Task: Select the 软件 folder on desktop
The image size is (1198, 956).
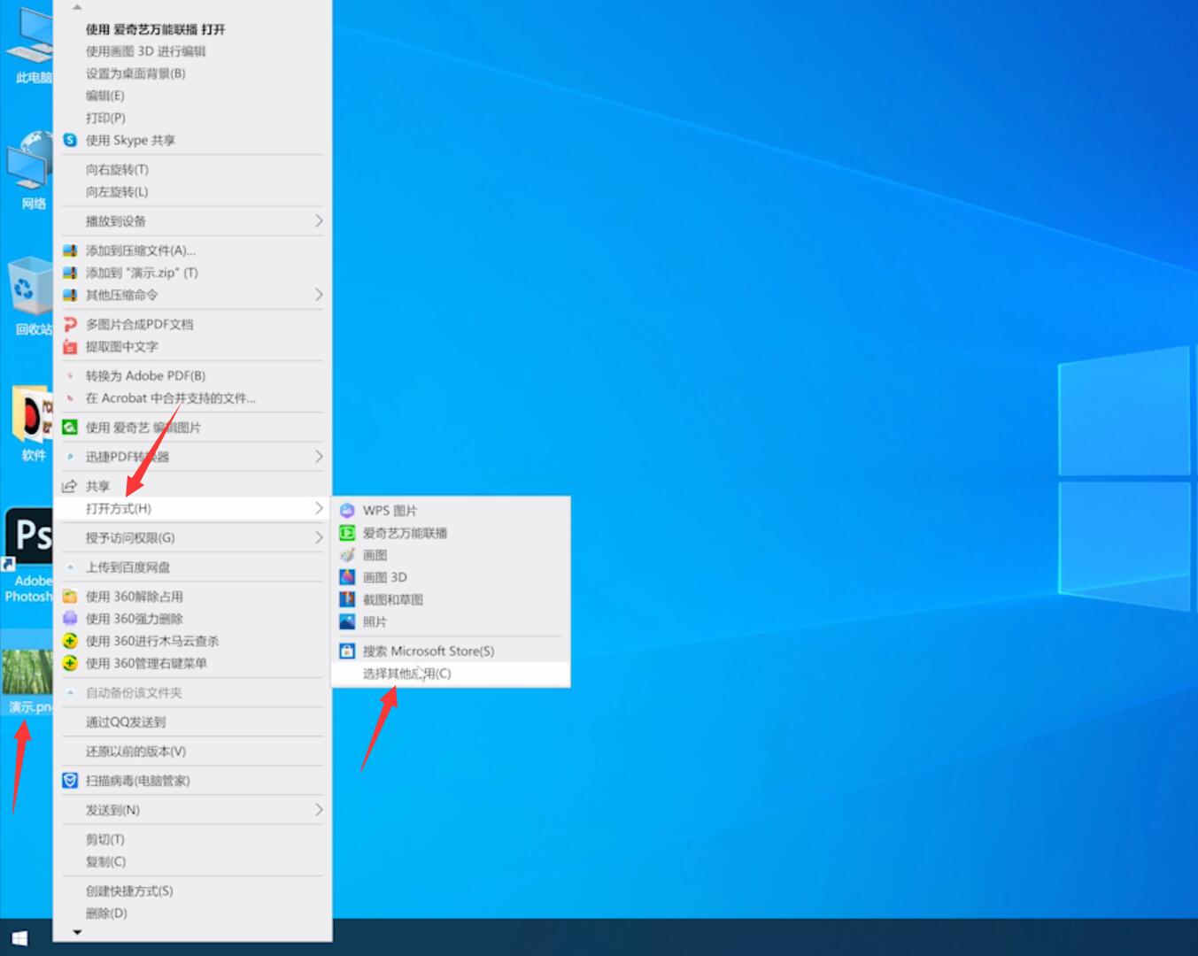Action: (32, 423)
